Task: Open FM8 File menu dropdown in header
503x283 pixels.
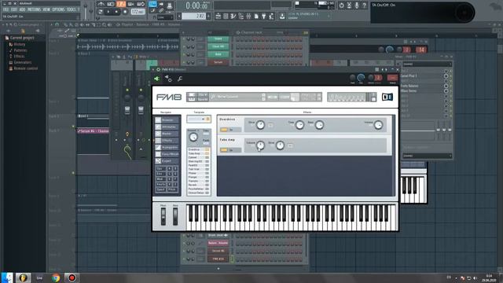Action: (203, 95)
